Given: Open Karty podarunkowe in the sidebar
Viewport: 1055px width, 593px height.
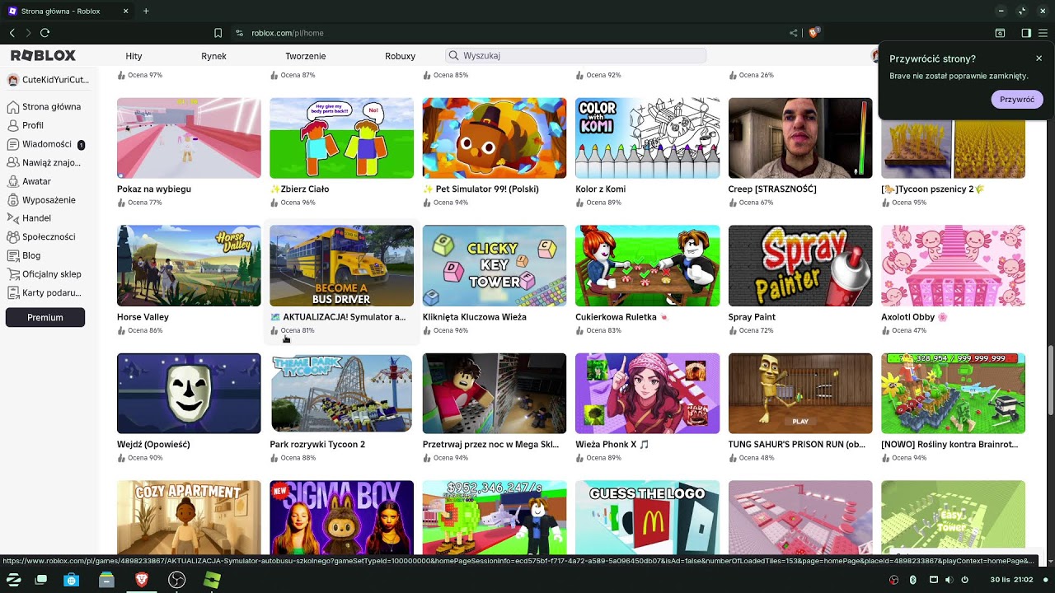Looking at the screenshot, I should pyautogui.click(x=45, y=292).
